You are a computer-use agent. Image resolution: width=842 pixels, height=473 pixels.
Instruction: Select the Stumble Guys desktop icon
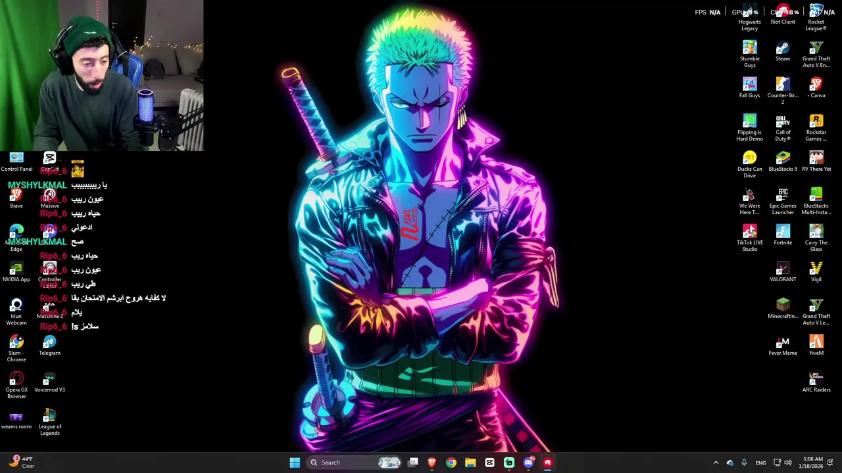point(749,55)
